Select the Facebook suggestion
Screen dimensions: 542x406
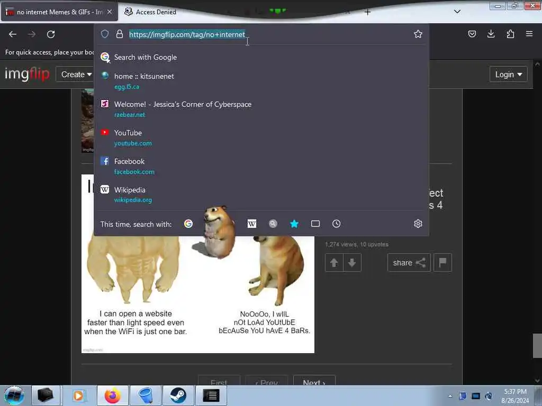point(261,166)
